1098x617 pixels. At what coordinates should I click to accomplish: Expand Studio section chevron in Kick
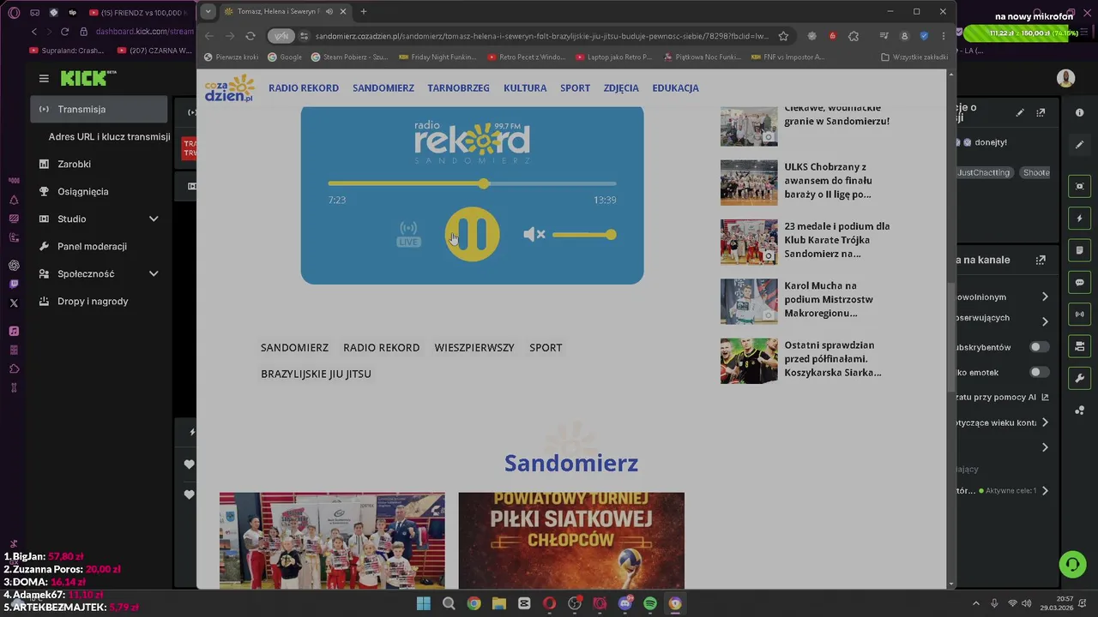pyautogui.click(x=154, y=219)
